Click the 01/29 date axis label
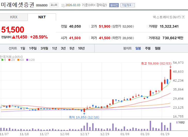 165,134
